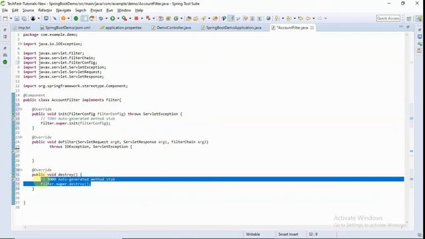Open dropdown next to the red Stop icon
425x239 pixels.
point(142,19)
